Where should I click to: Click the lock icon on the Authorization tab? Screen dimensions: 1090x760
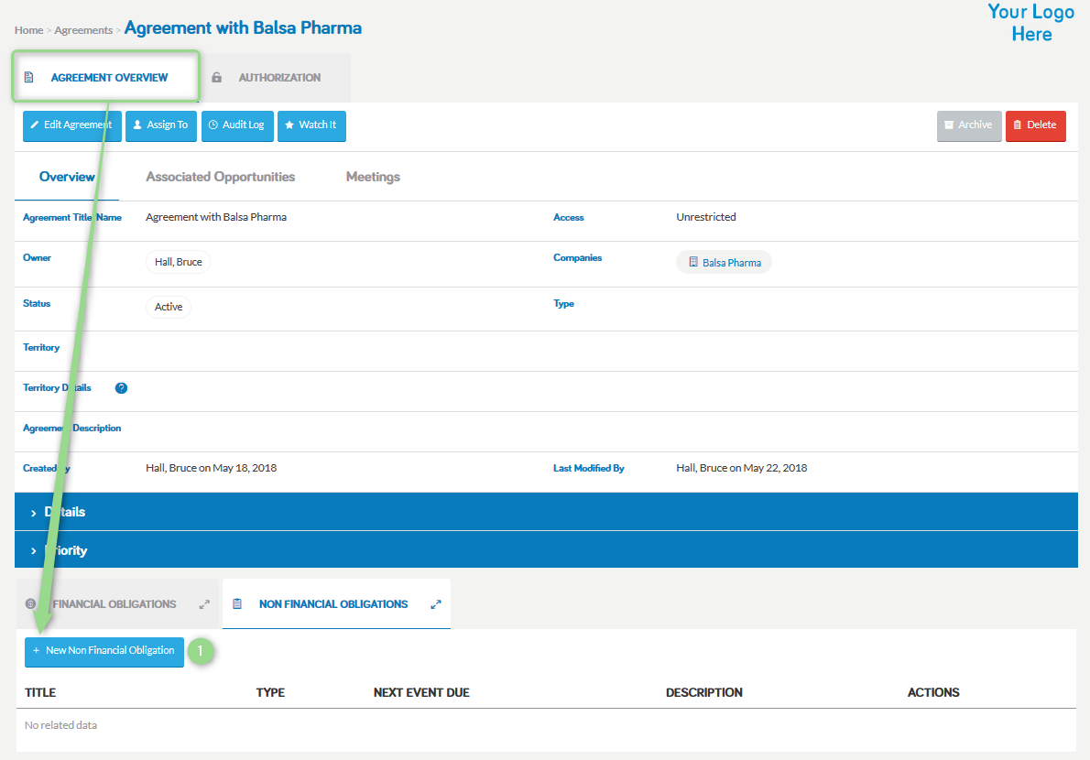(x=217, y=78)
